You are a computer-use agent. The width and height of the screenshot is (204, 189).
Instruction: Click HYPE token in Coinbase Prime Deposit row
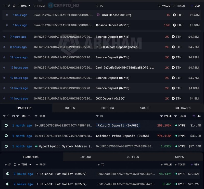180,136
